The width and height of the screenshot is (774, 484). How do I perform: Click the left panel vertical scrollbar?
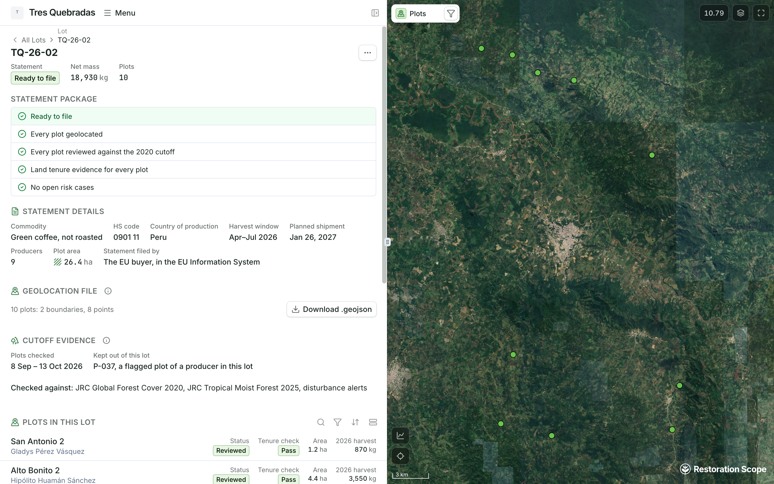pyautogui.click(x=384, y=155)
